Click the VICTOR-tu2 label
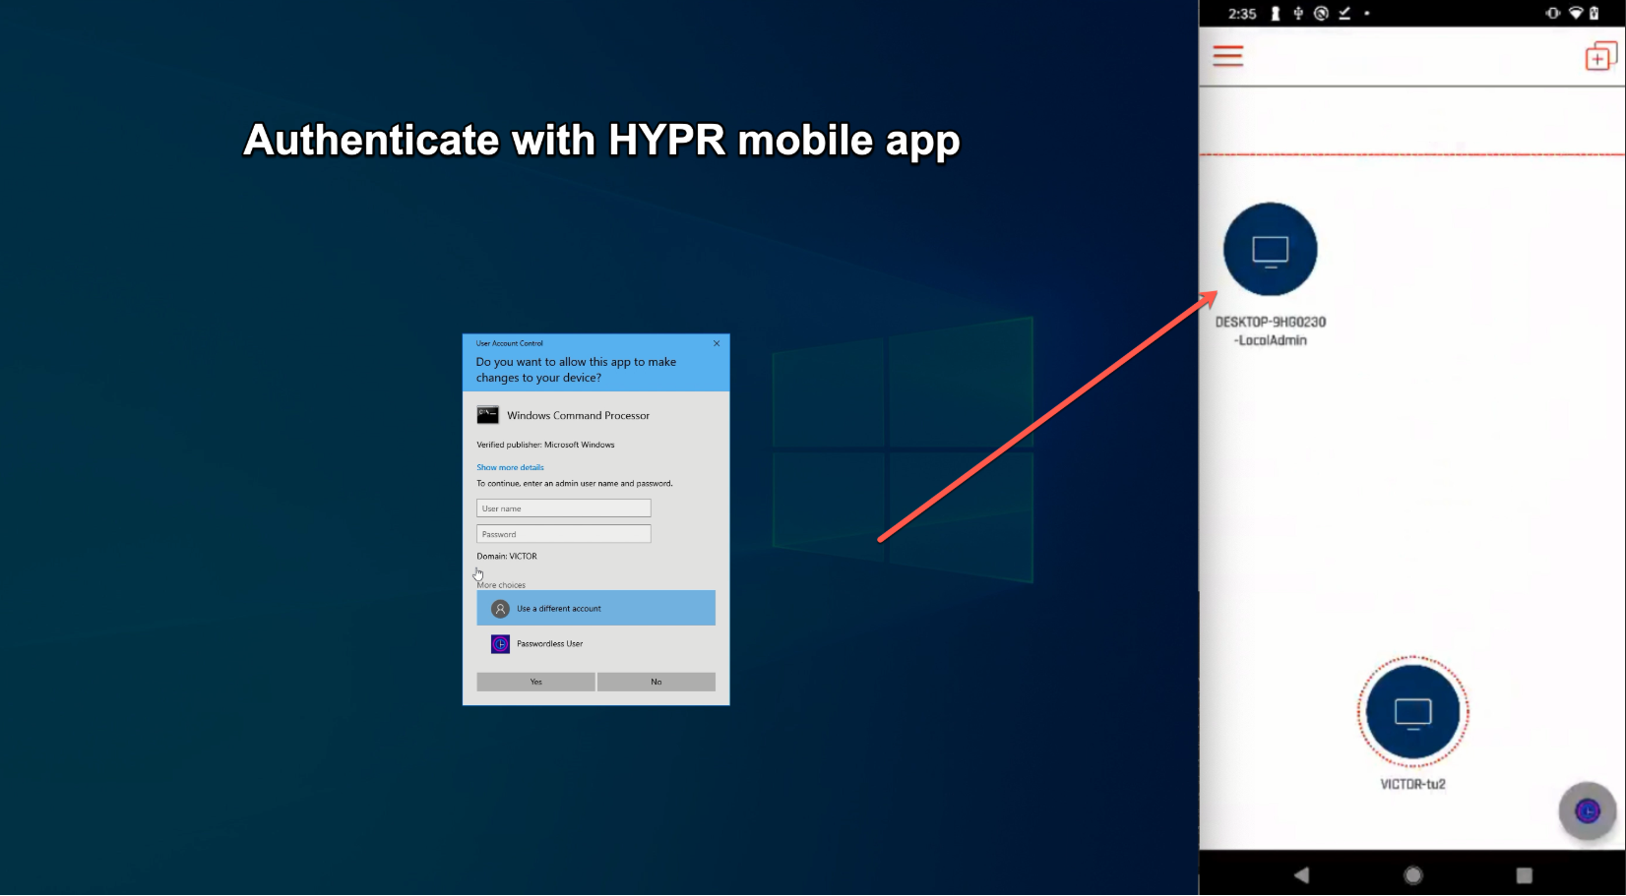This screenshot has height=896, width=1626. (1412, 784)
